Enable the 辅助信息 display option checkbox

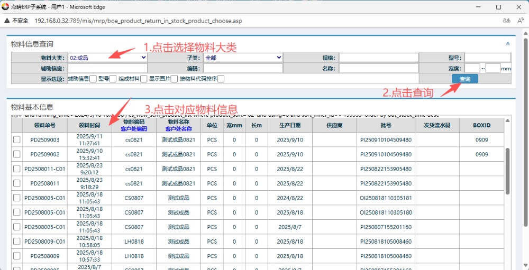point(93,79)
